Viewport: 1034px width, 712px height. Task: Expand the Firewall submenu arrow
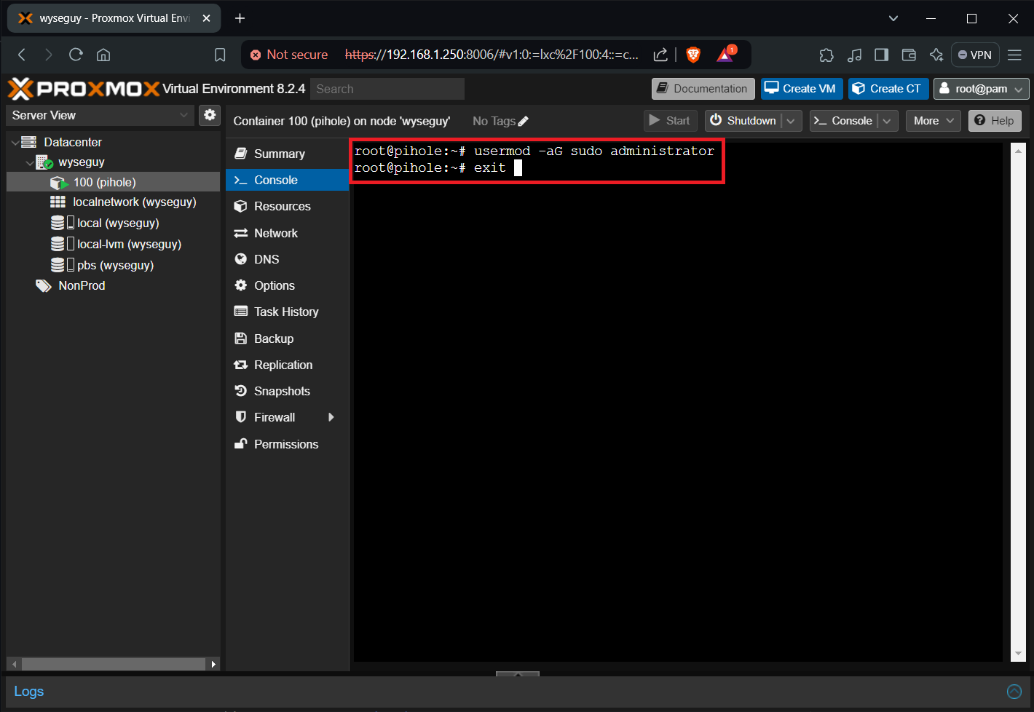[331, 417]
